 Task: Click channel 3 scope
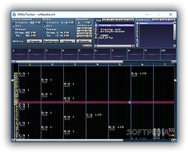53,54
